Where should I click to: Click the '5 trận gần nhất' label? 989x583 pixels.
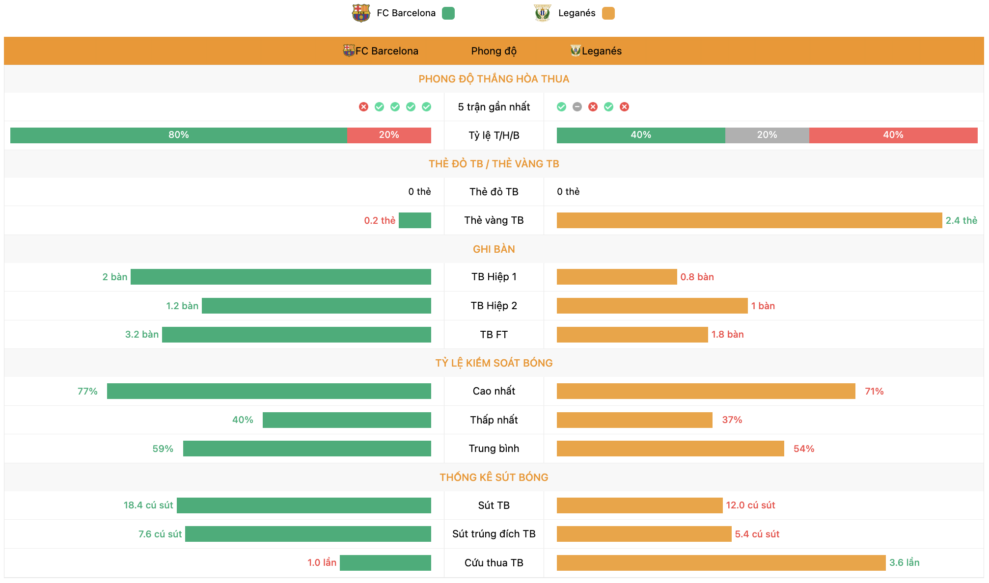[494, 107]
